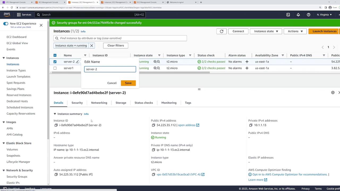Switch to the Security tab
This screenshot has height=191, width=340.
pos(77,103)
